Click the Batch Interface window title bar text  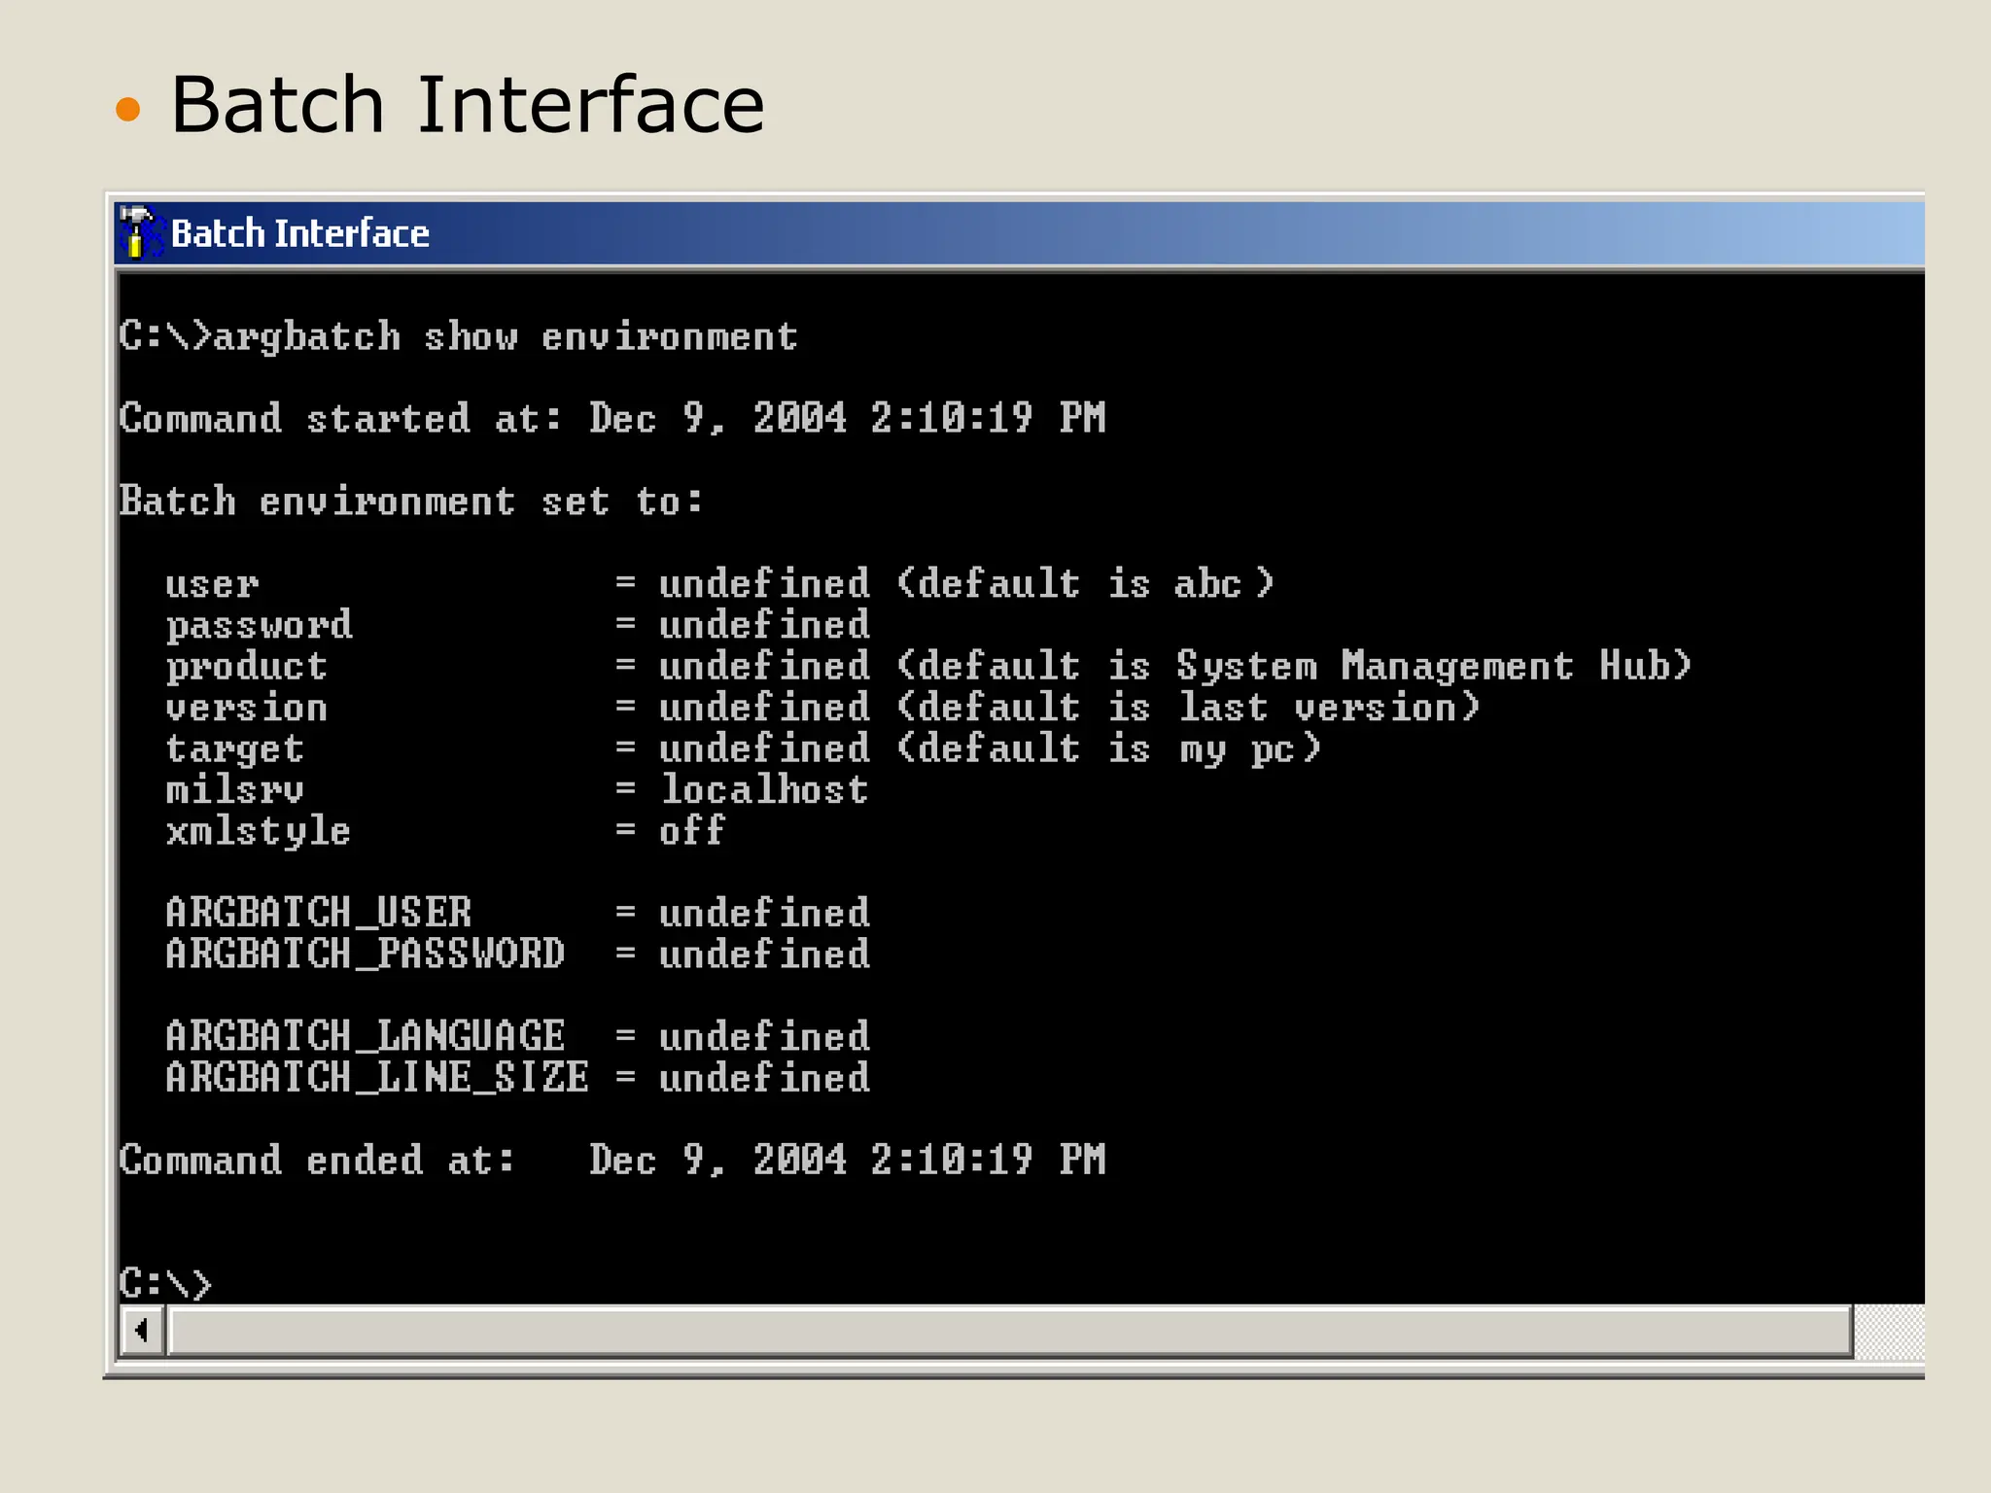tap(299, 233)
